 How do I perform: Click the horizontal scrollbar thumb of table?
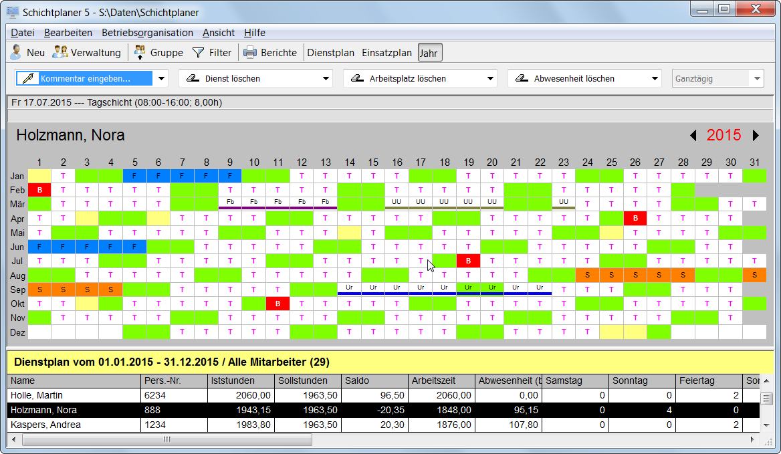167,439
